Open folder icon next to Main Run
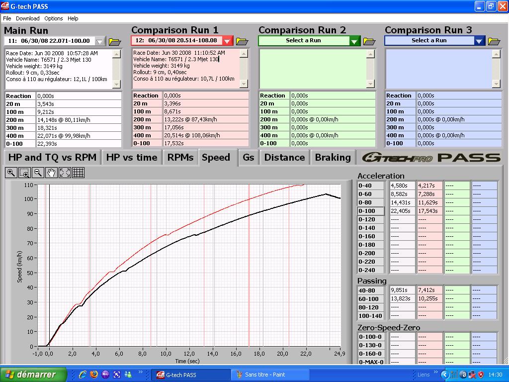This screenshot has height=382, width=509. [115, 41]
